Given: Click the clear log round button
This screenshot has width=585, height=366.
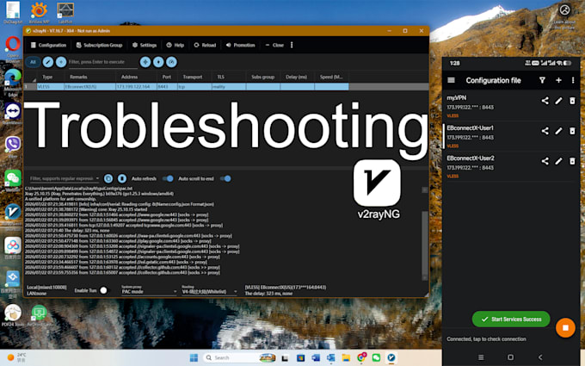Looking at the screenshot, I should (122, 178).
